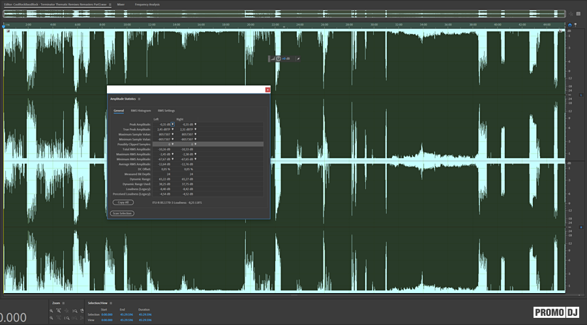587x325 pixels.
Task: Switch to the RMS Histogram tab
Action: point(140,111)
